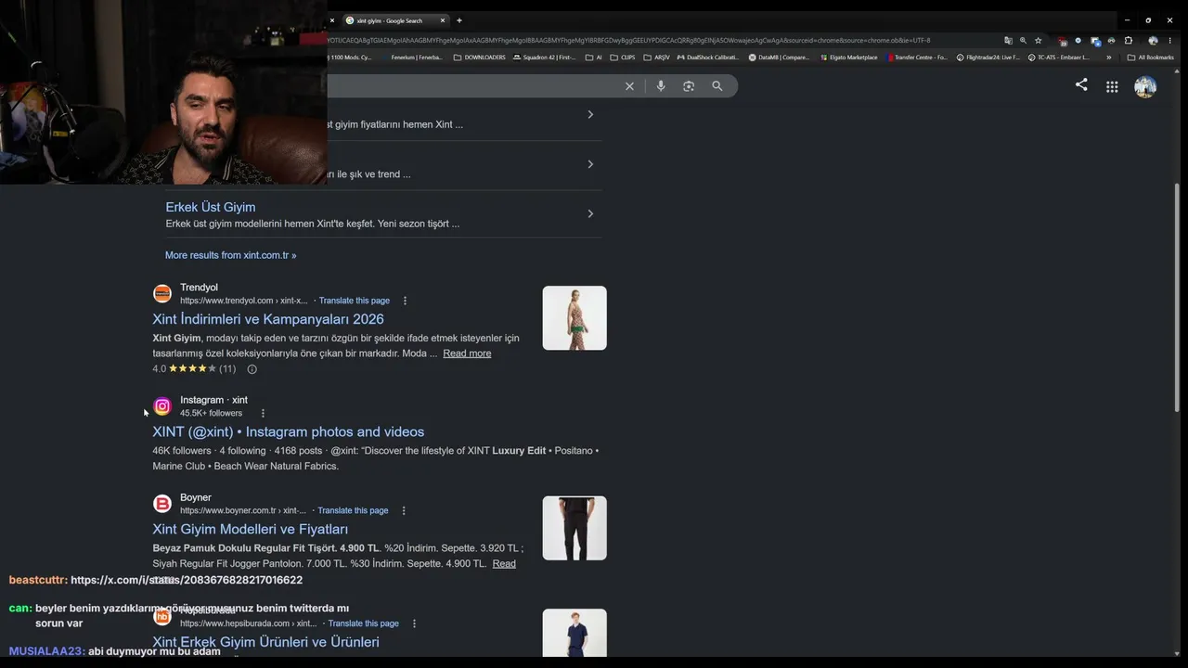Open the Chrome extensions puzzle icon
Viewport: 1188px width, 668px height.
[x=1129, y=41]
